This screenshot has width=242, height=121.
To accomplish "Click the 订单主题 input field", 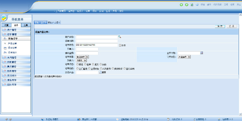I will point(97,41).
